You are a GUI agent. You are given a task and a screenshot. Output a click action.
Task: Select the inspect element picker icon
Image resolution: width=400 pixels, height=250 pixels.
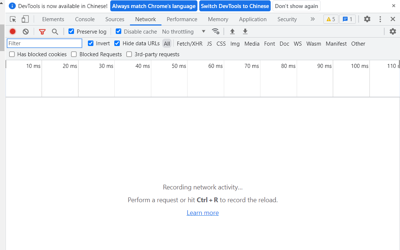click(x=13, y=19)
